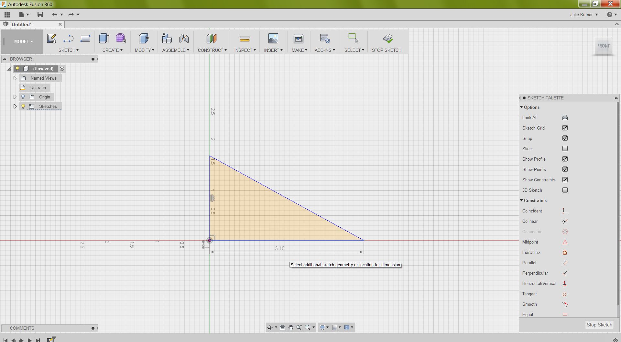Collapse the Constraints section
Screen dimensions: 621x342
[x=522, y=200]
